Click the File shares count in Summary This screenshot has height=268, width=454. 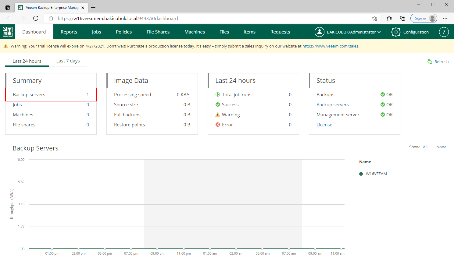pos(88,125)
